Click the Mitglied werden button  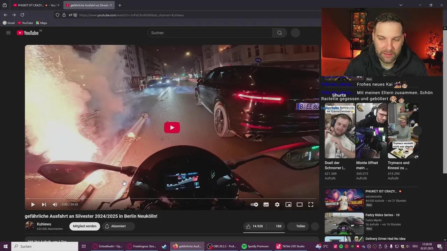click(85, 226)
